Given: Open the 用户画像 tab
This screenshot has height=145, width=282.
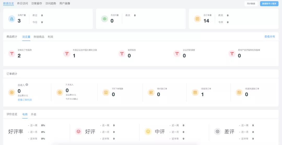Looking at the screenshot, I should [x=64, y=3].
